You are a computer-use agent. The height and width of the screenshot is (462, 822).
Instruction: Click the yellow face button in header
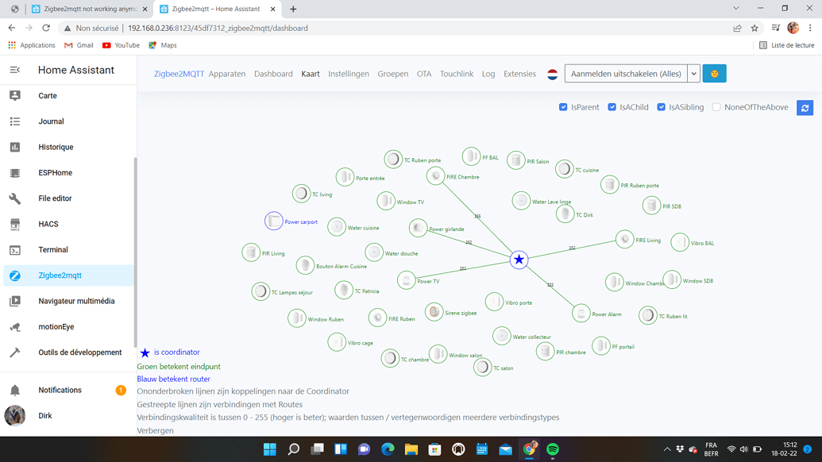(714, 73)
